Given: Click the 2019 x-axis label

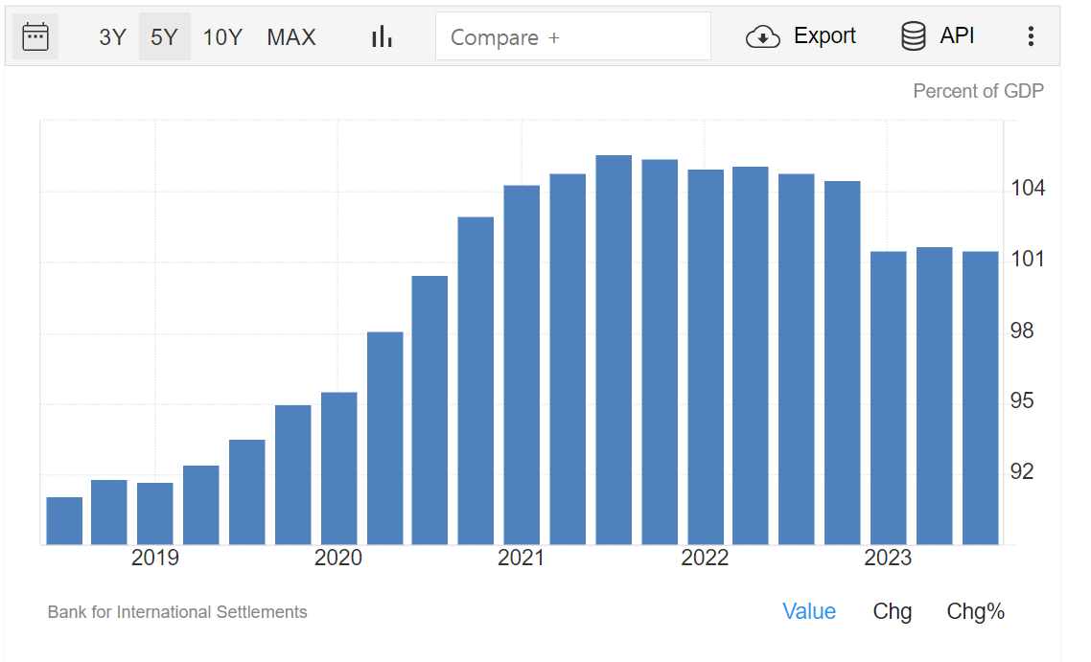Looking at the screenshot, I should (x=154, y=558).
